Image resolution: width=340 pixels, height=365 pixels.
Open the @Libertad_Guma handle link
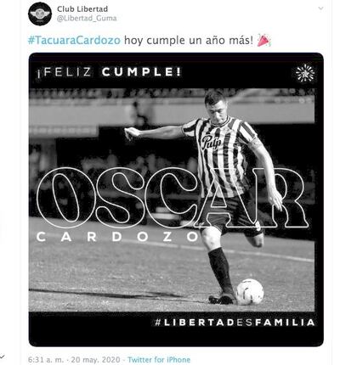pos(87,19)
